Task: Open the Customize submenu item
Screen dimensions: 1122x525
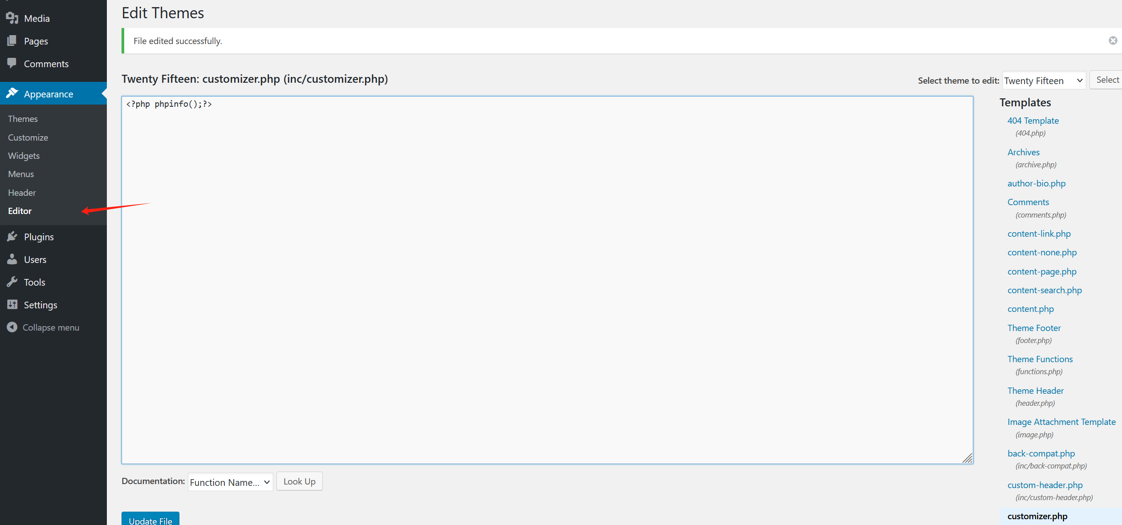Action: [28, 137]
